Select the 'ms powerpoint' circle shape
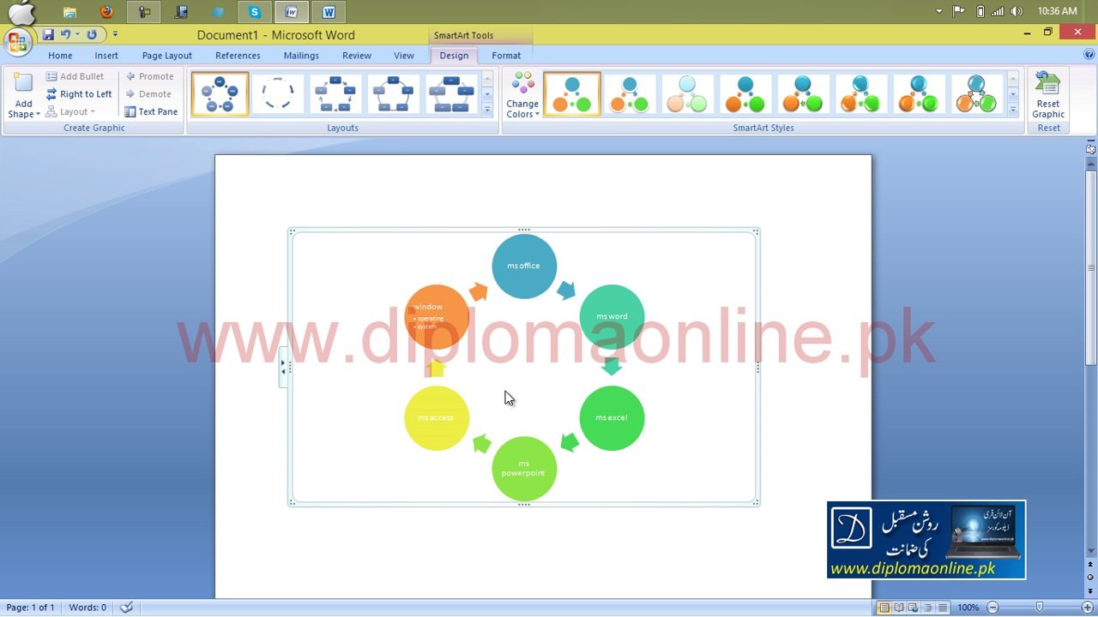 click(524, 469)
